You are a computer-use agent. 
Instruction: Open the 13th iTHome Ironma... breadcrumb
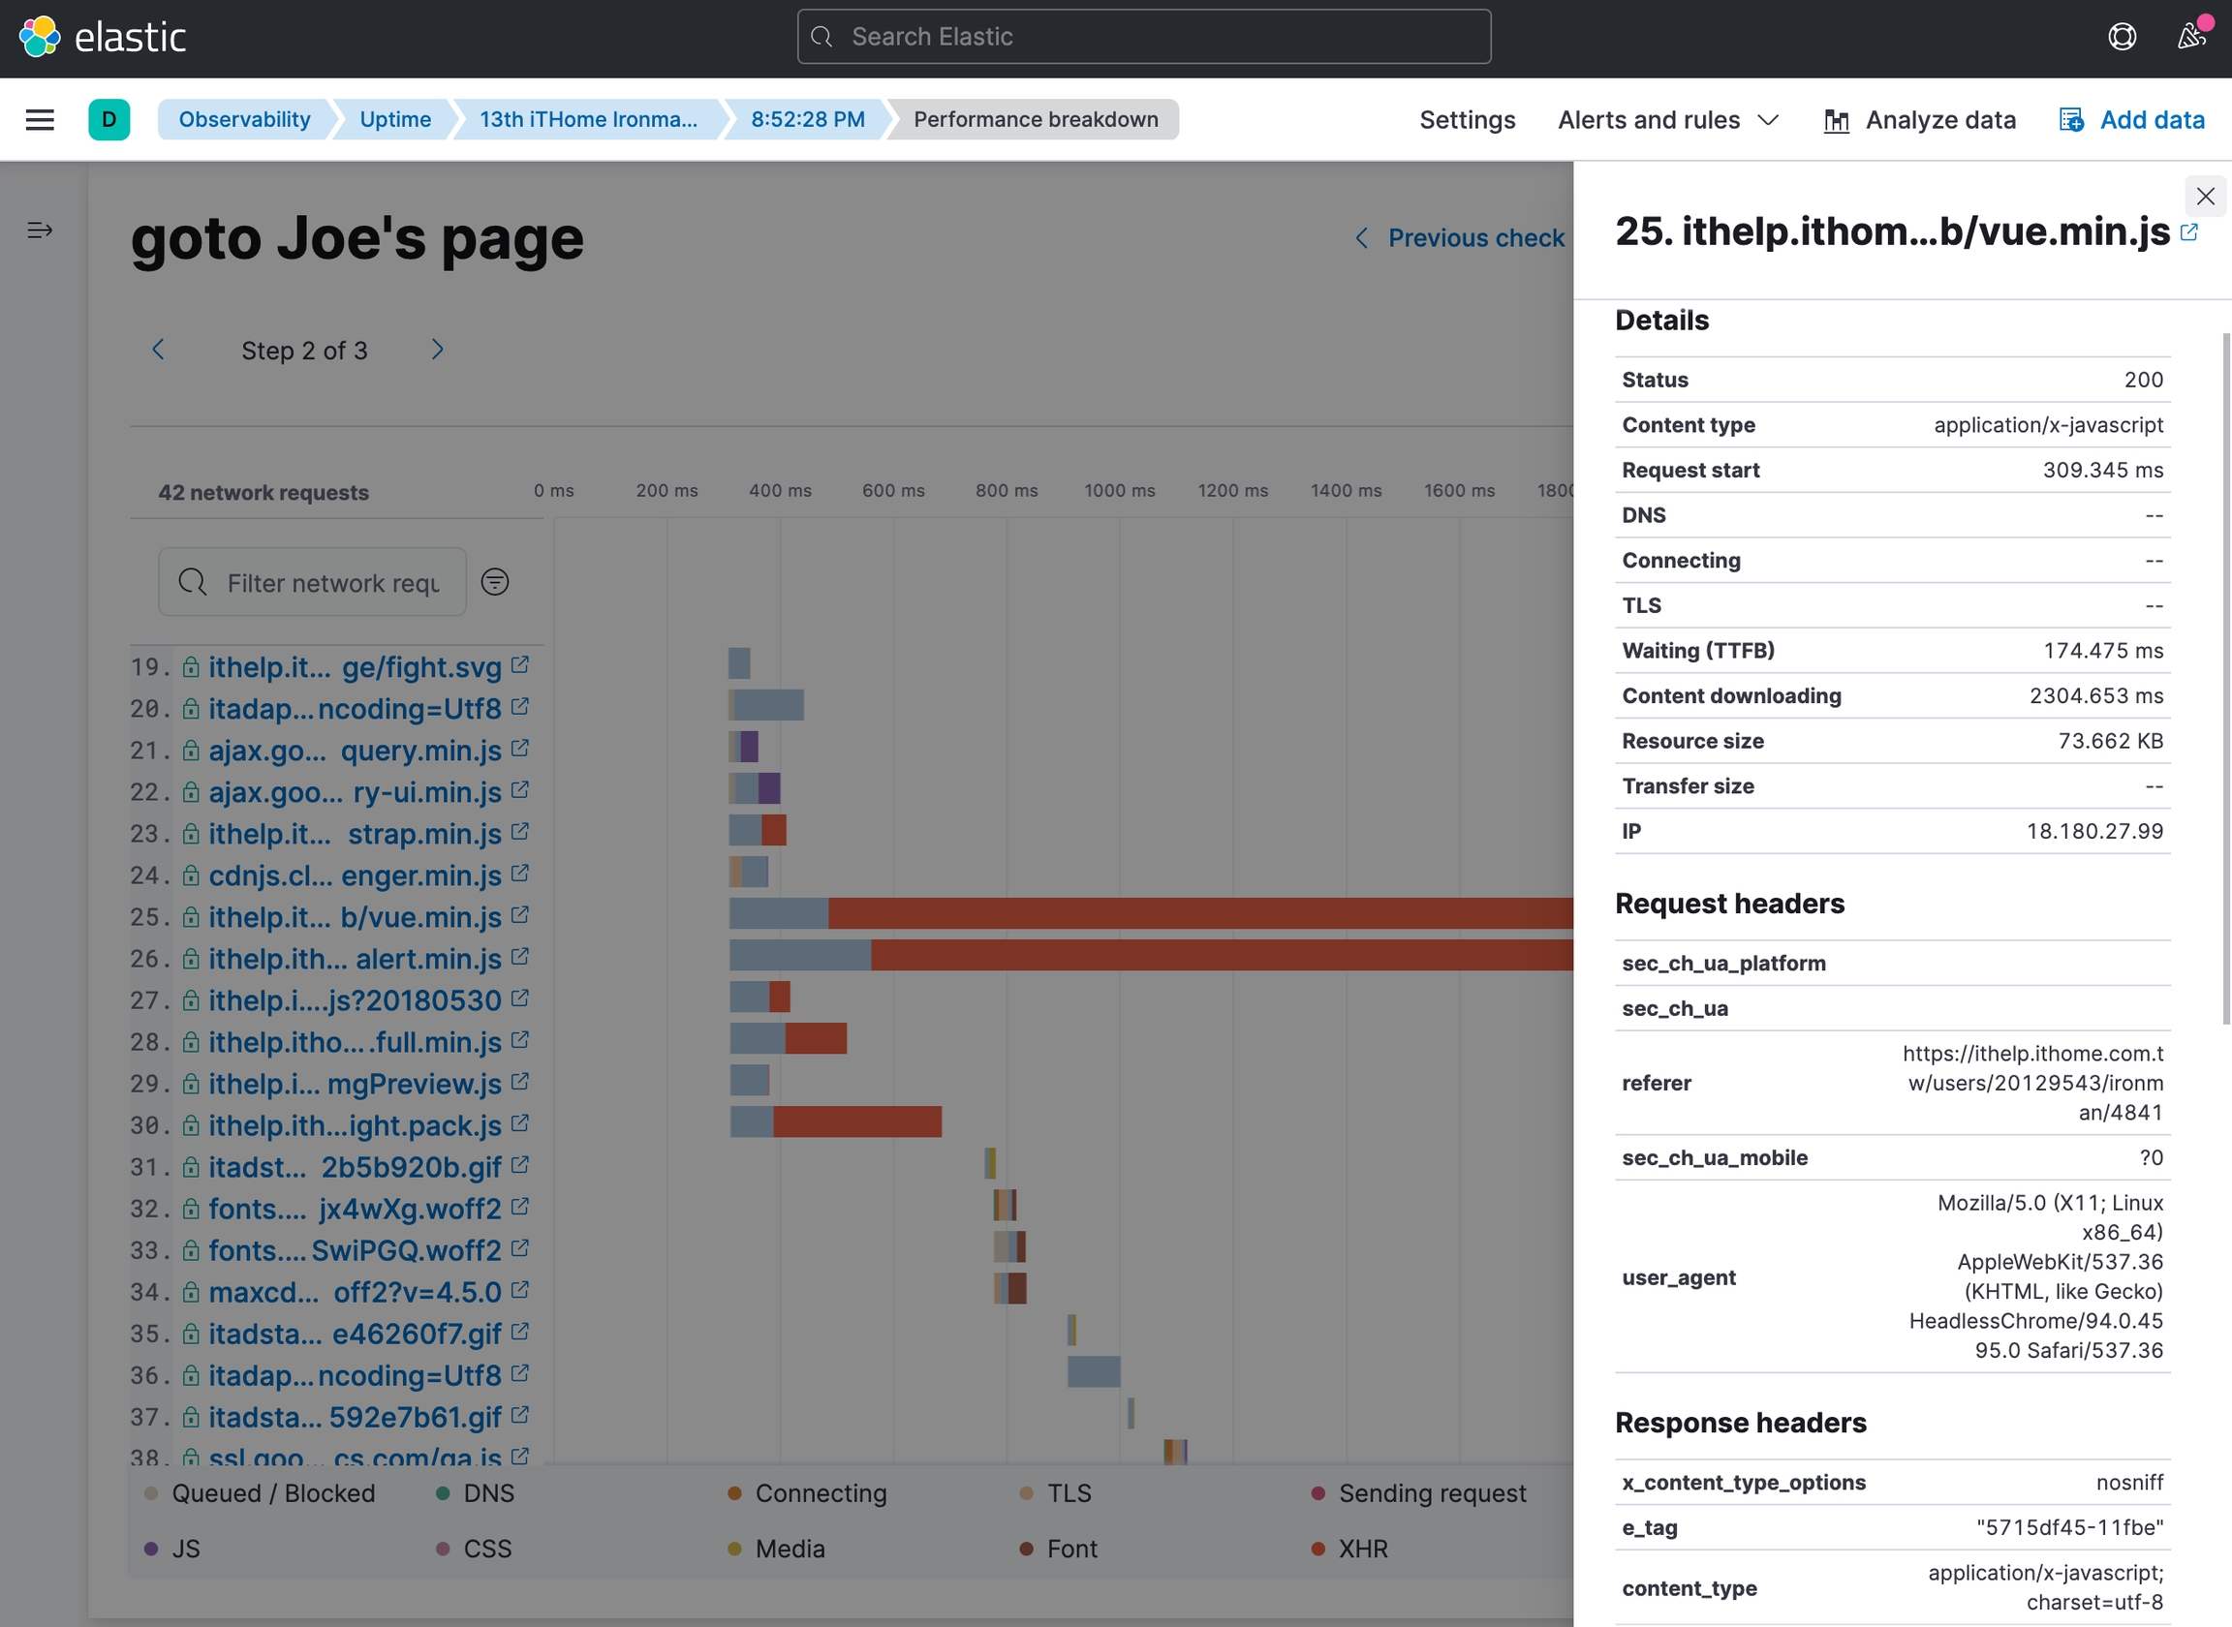point(588,119)
